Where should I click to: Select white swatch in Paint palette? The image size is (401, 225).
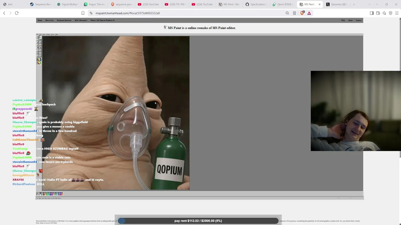click(x=40, y=195)
